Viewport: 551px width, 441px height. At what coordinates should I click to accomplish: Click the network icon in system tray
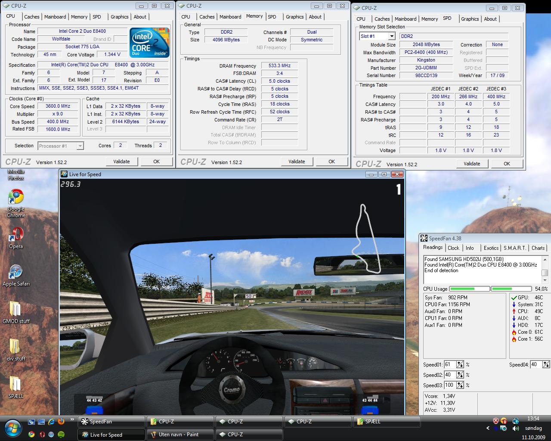[515, 421]
